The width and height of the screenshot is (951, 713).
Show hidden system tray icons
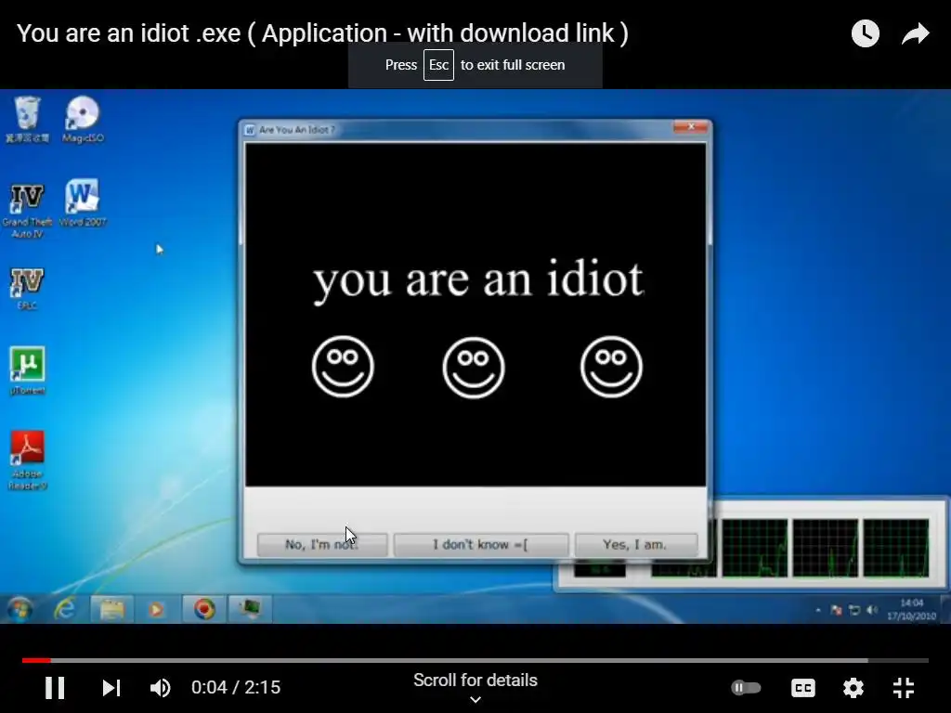(x=817, y=610)
